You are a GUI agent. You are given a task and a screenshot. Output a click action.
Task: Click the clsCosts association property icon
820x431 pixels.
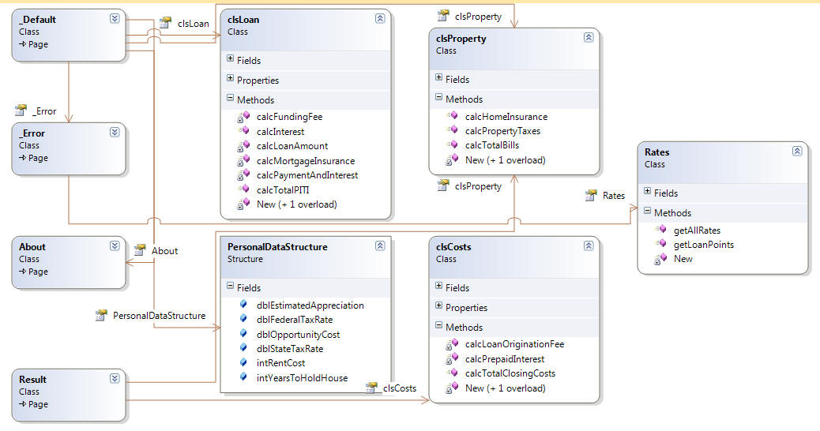371,388
